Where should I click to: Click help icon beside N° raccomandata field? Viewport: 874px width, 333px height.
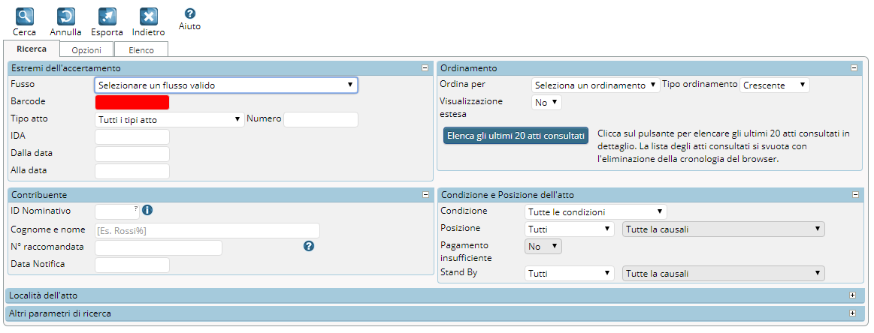tap(308, 246)
